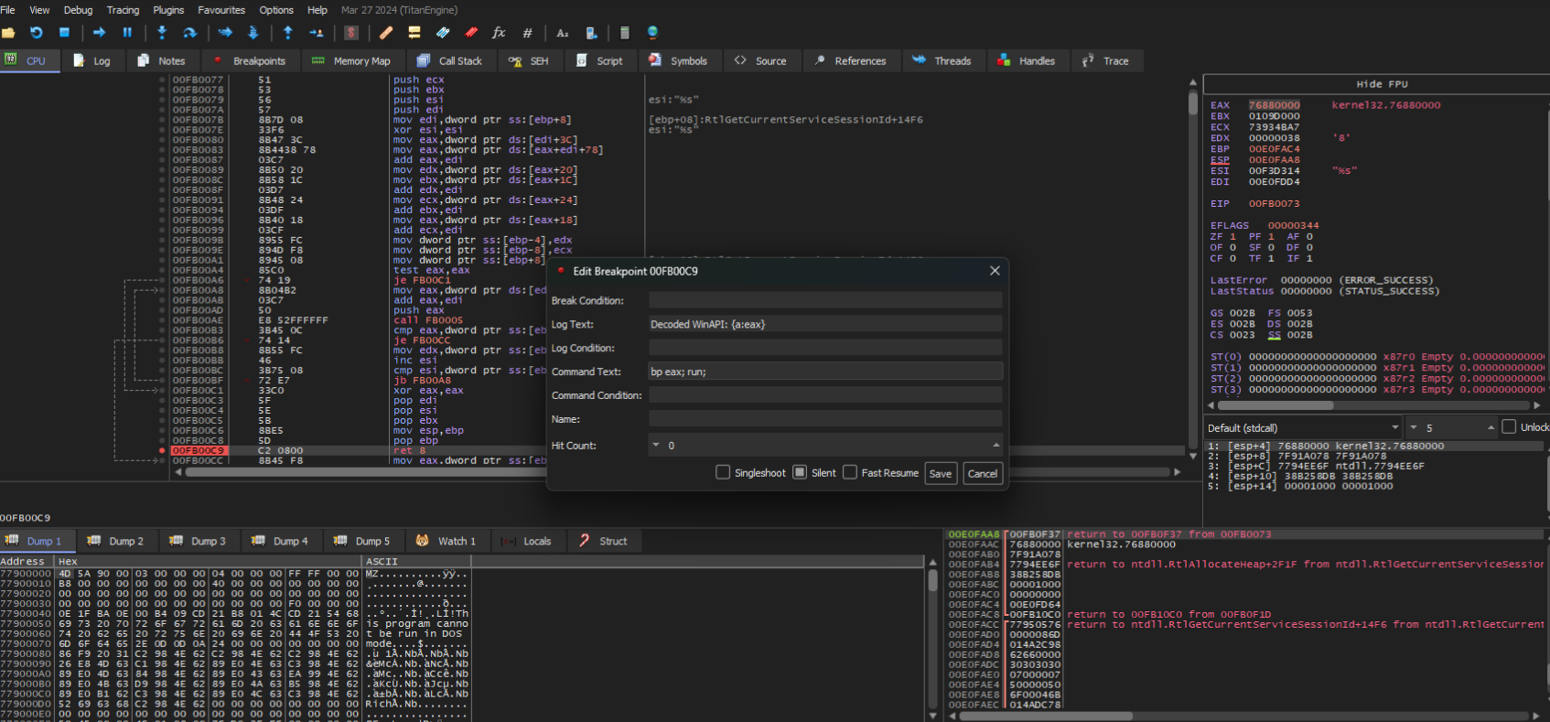Open the Symbols tab
The image size is (1550, 722).
click(678, 60)
